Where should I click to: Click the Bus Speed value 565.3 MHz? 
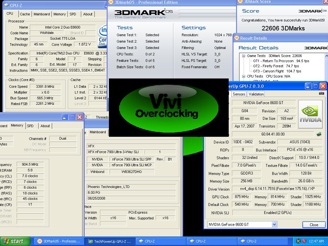[x=45, y=98]
